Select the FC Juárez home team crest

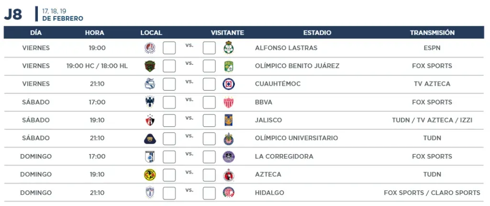[x=150, y=66]
